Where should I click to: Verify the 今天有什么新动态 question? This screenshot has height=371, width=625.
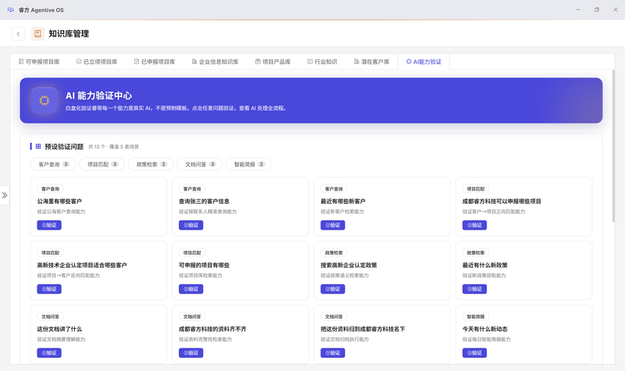(x=474, y=353)
